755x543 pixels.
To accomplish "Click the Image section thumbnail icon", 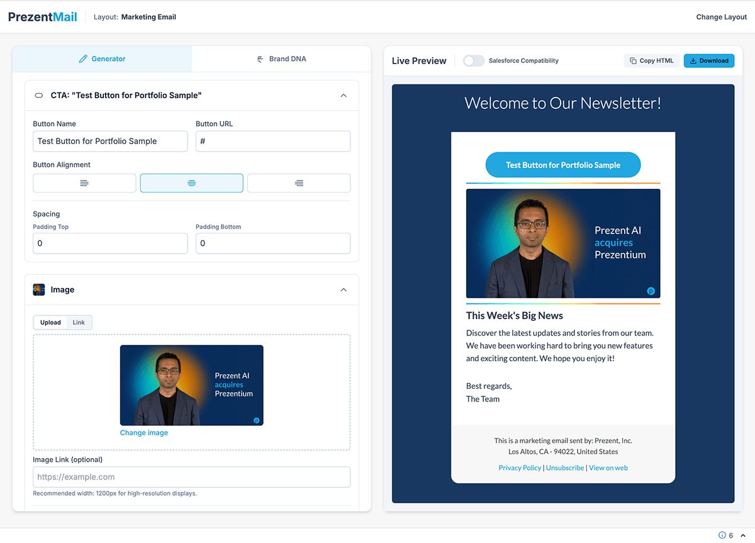I will point(39,289).
